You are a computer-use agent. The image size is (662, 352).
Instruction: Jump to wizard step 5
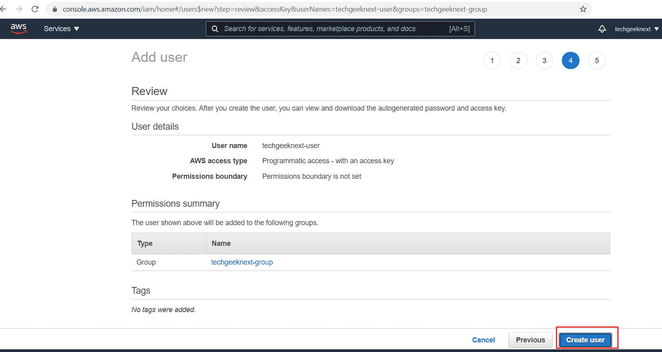click(x=597, y=61)
